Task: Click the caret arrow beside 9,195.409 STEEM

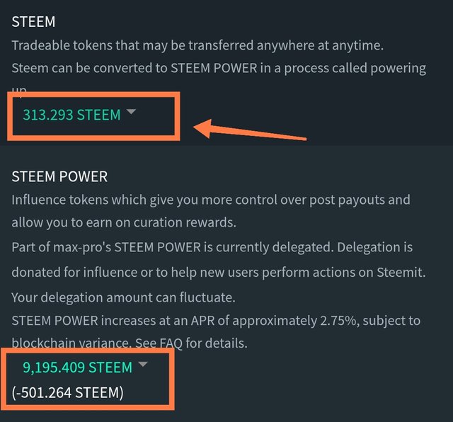Action: click(x=142, y=365)
